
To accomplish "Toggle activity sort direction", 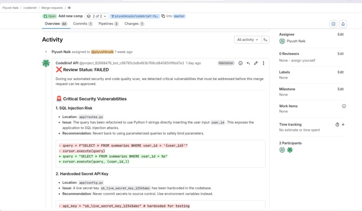I will coord(265,39).
